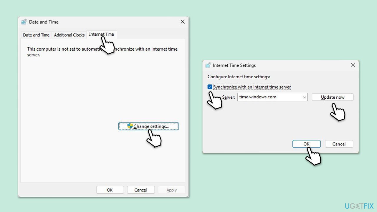Click the Update now button
This screenshot has height=212, width=377.
coord(332,97)
